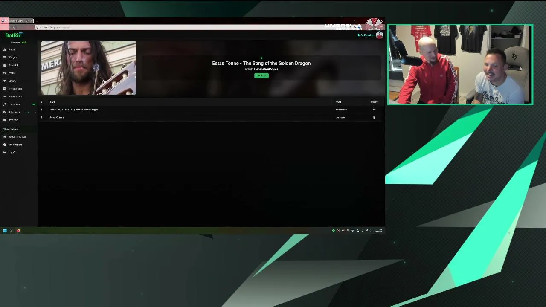Click the Profile card icon
546x307 pixels.
coord(5,73)
